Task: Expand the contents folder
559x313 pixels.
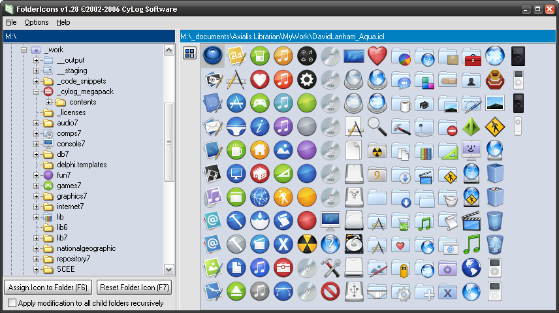Action: pos(48,102)
